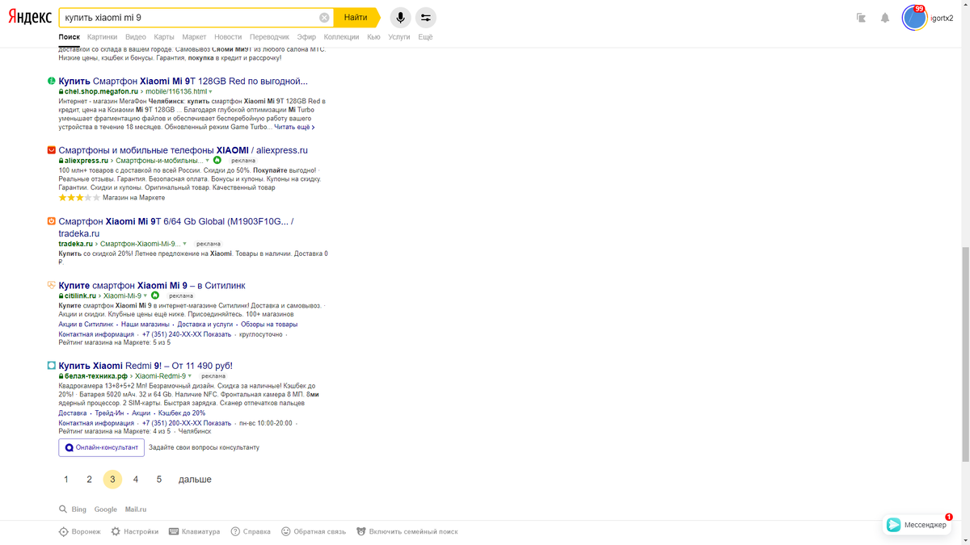
Task: Click the Citilink favicon
Action: (x=52, y=285)
